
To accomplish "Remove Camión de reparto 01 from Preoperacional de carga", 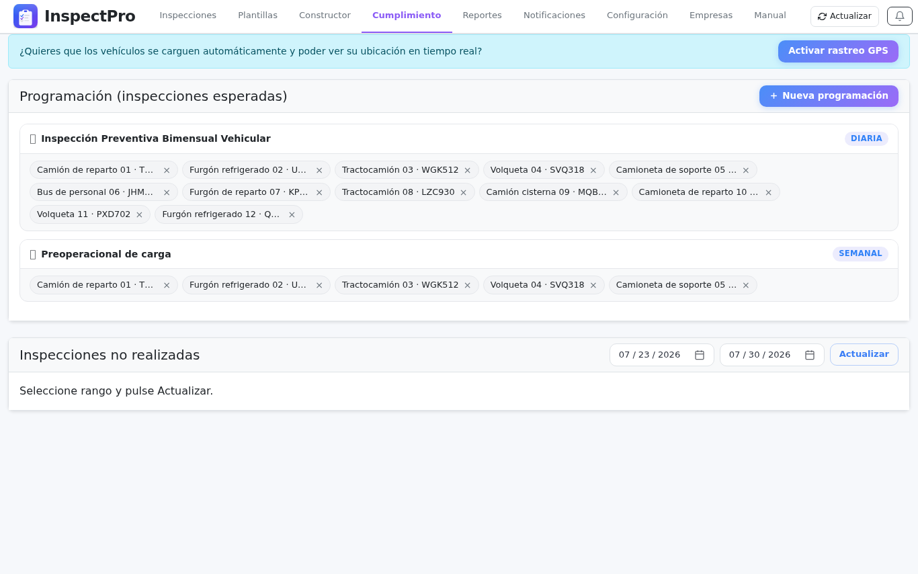I will tap(167, 285).
